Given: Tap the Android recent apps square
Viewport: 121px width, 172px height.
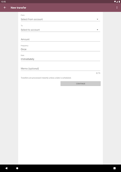Looking at the screenshot, I should [x=115, y=168].
